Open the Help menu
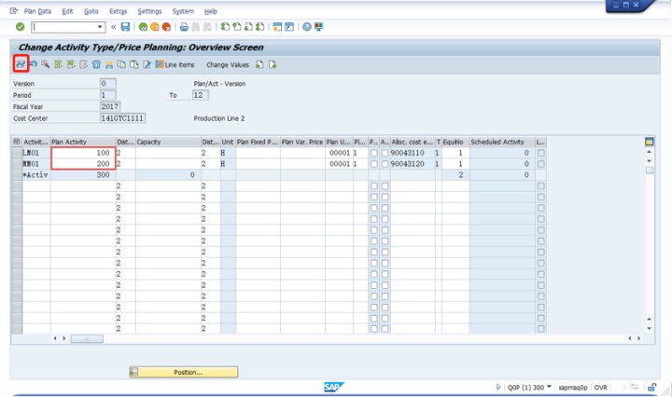672x397 pixels. pyautogui.click(x=210, y=11)
